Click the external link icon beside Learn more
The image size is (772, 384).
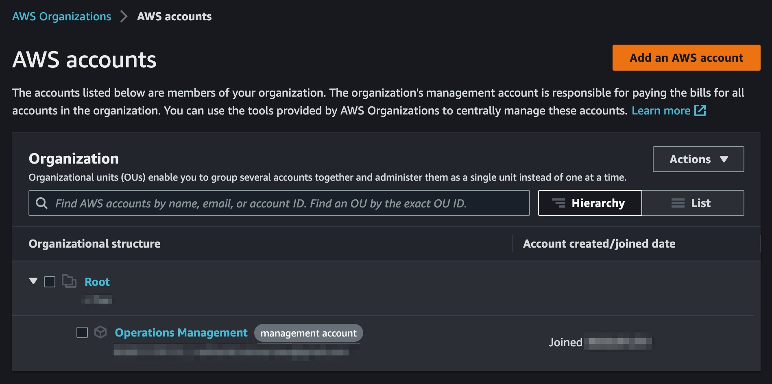click(x=700, y=110)
